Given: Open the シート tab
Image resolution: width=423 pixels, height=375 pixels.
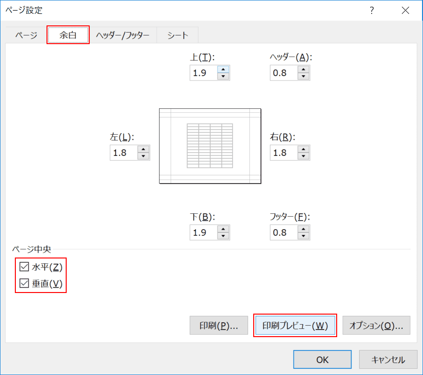Looking at the screenshot, I should [x=177, y=35].
